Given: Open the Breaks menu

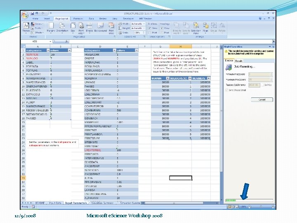Looking at the screenshot, I should click(90, 28).
